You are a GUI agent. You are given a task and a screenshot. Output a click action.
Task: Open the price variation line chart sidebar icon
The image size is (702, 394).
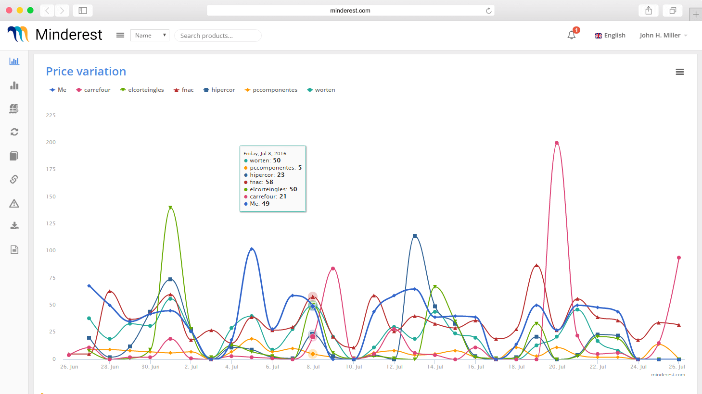coord(14,61)
